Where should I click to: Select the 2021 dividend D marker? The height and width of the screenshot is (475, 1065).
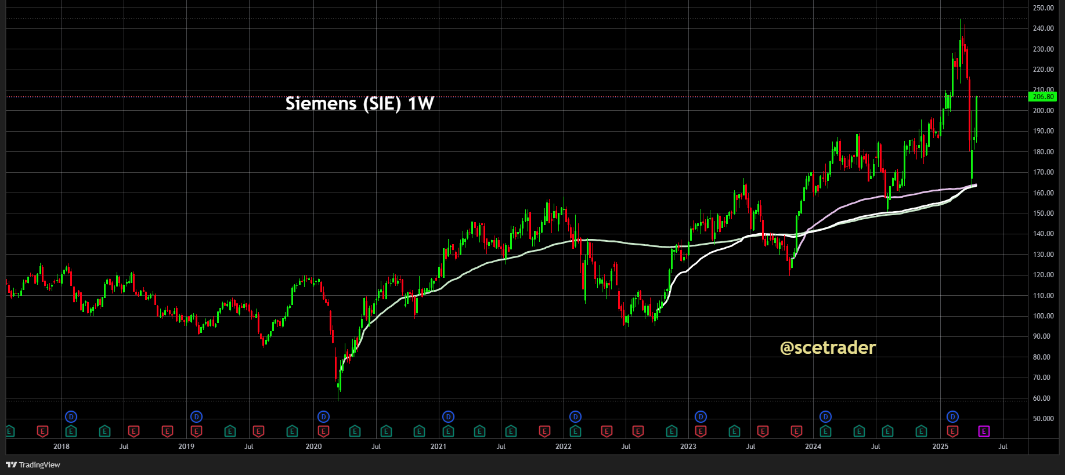[448, 416]
